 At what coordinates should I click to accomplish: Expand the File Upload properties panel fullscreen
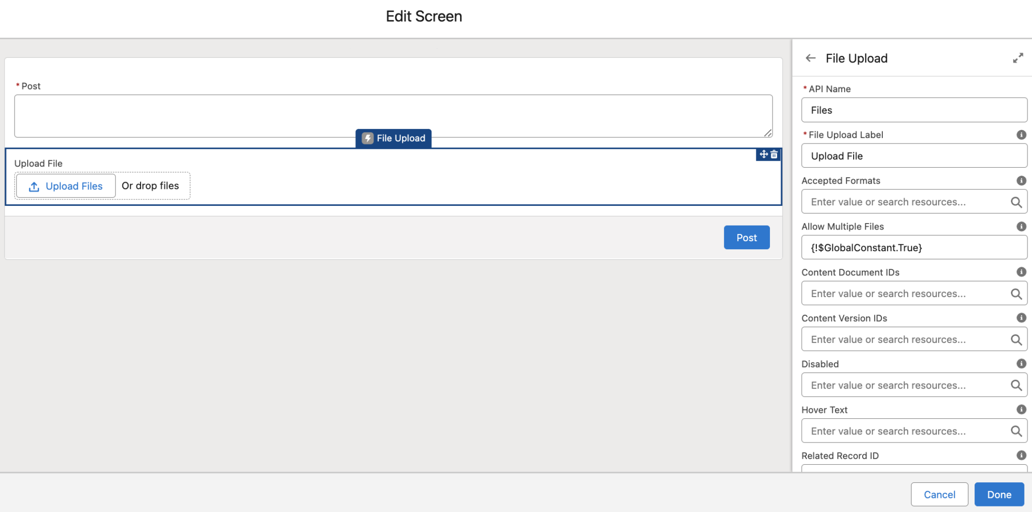click(x=1018, y=57)
